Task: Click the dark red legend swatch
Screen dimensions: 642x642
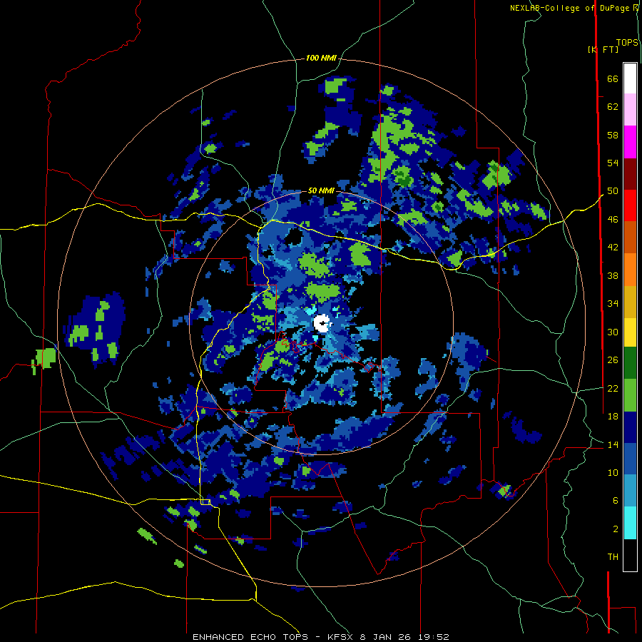Action: [x=630, y=174]
